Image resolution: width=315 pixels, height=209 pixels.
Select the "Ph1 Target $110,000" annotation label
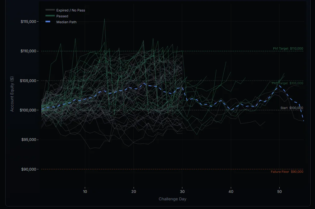(x=288, y=48)
